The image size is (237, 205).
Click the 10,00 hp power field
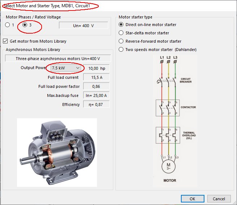tap(96, 68)
